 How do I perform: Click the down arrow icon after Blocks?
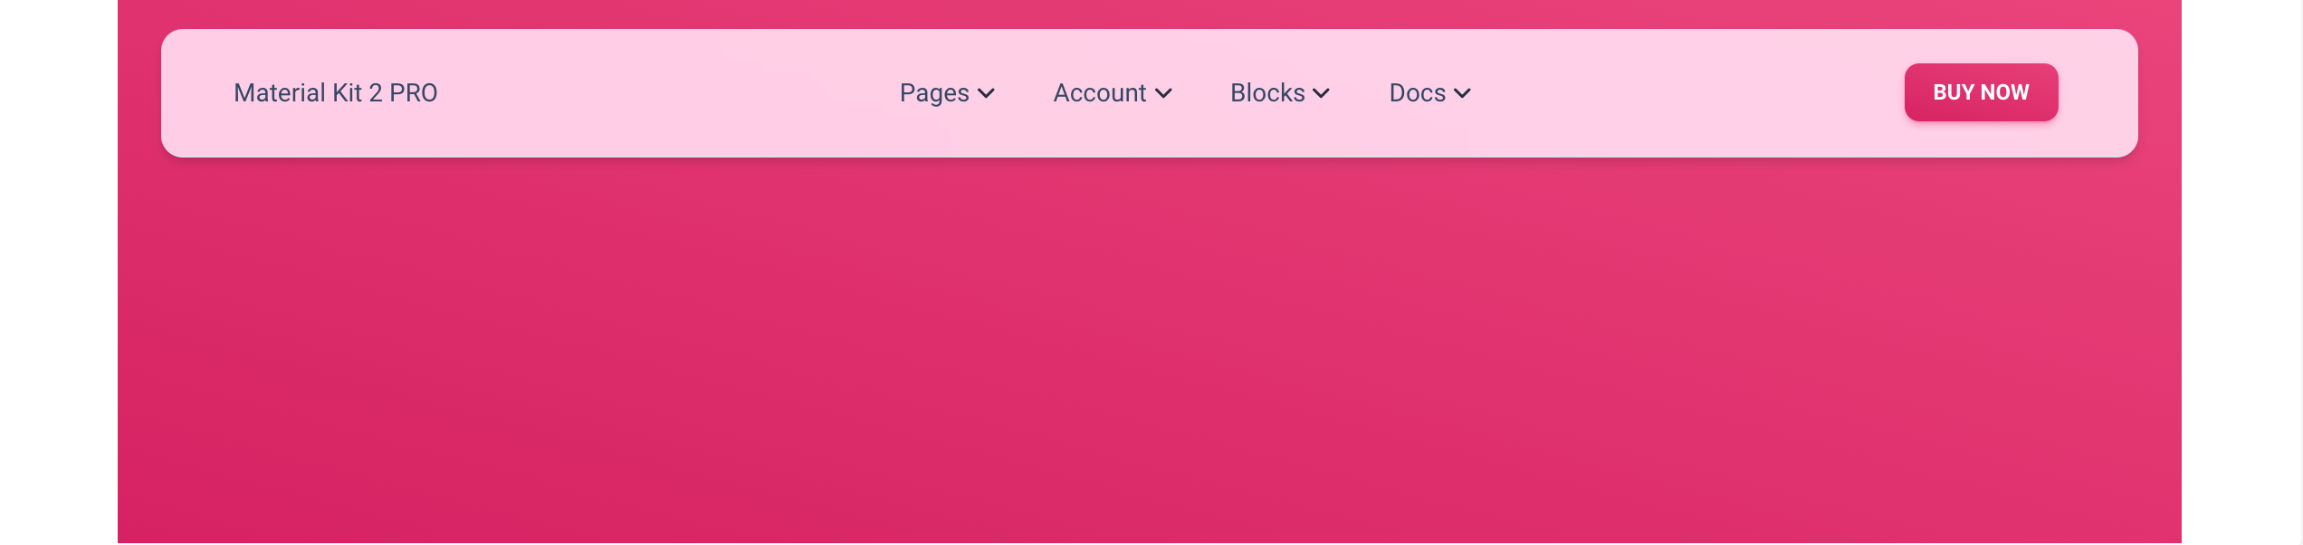(x=1322, y=93)
